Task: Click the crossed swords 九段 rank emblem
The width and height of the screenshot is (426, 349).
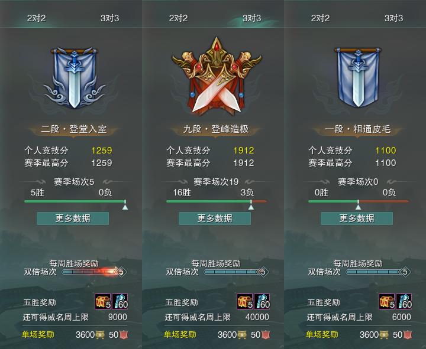Action: pos(217,76)
